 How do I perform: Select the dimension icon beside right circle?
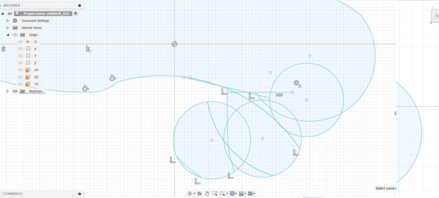[279, 95]
